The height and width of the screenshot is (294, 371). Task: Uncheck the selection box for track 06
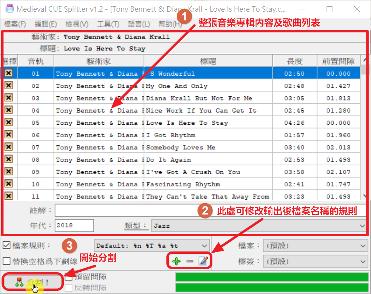pos(9,135)
